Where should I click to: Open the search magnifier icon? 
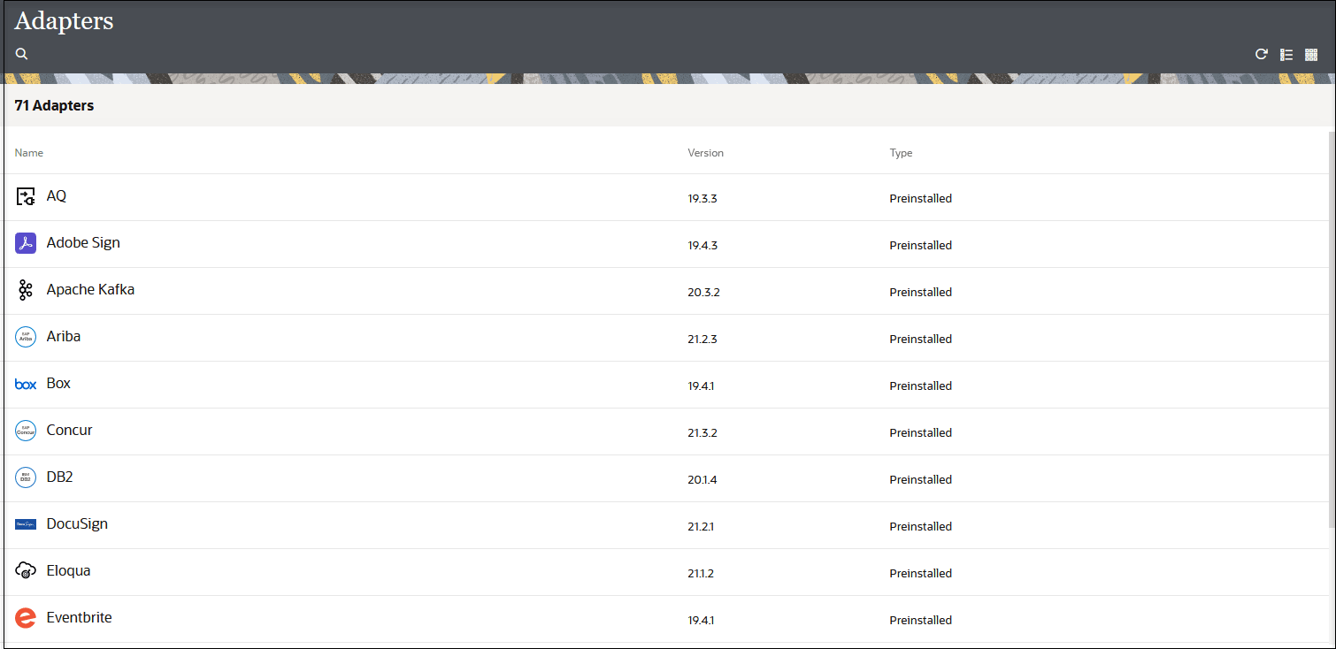22,54
